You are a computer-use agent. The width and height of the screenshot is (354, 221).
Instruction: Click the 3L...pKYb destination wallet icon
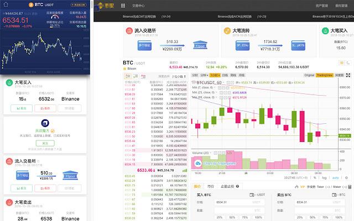tap(298, 45)
